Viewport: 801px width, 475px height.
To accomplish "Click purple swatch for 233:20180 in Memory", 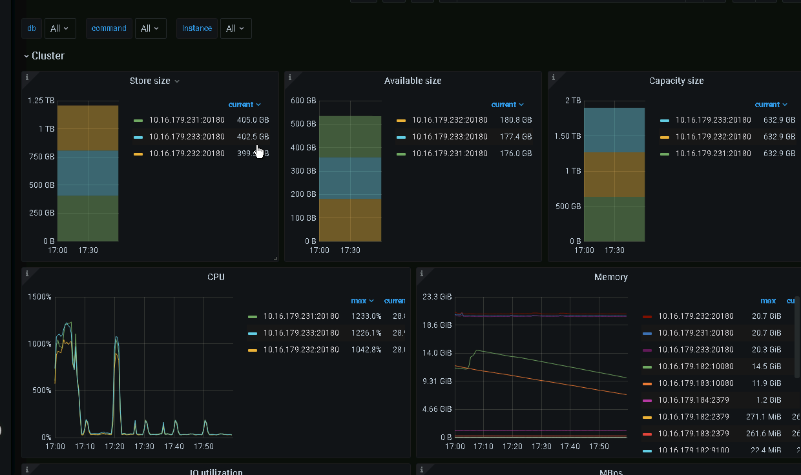I will (x=647, y=350).
